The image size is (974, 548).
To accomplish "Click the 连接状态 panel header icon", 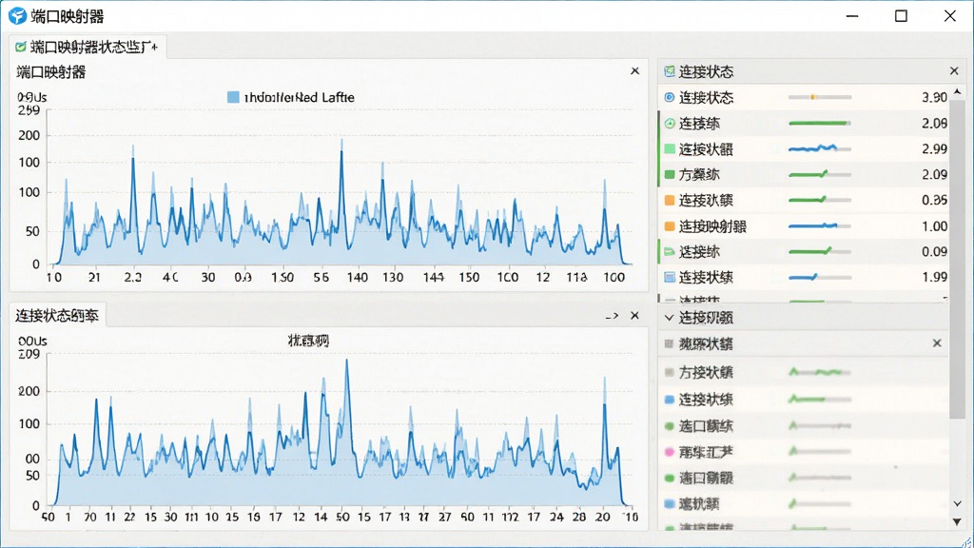I will click(669, 71).
